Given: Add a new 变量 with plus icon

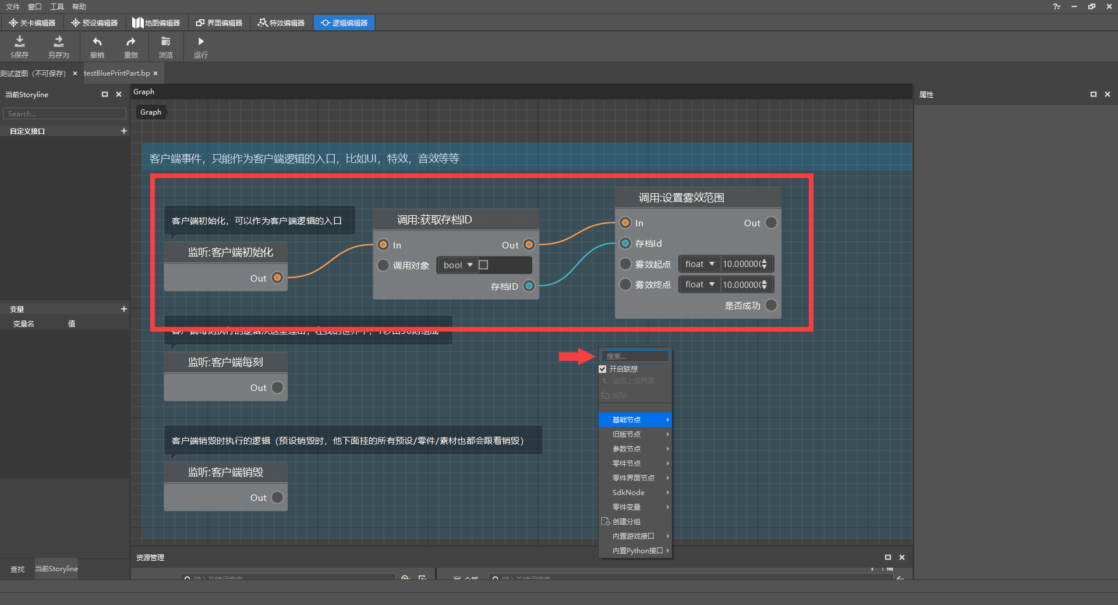Looking at the screenshot, I should [123, 309].
